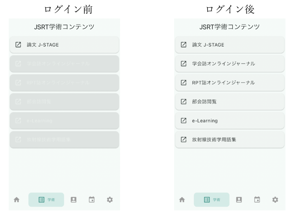Tap home icon in right phone navigation
This screenshot has height=214, width=292.
click(182, 199)
